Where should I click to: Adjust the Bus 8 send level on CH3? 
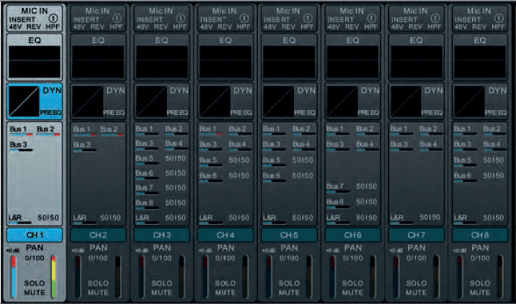click(147, 208)
